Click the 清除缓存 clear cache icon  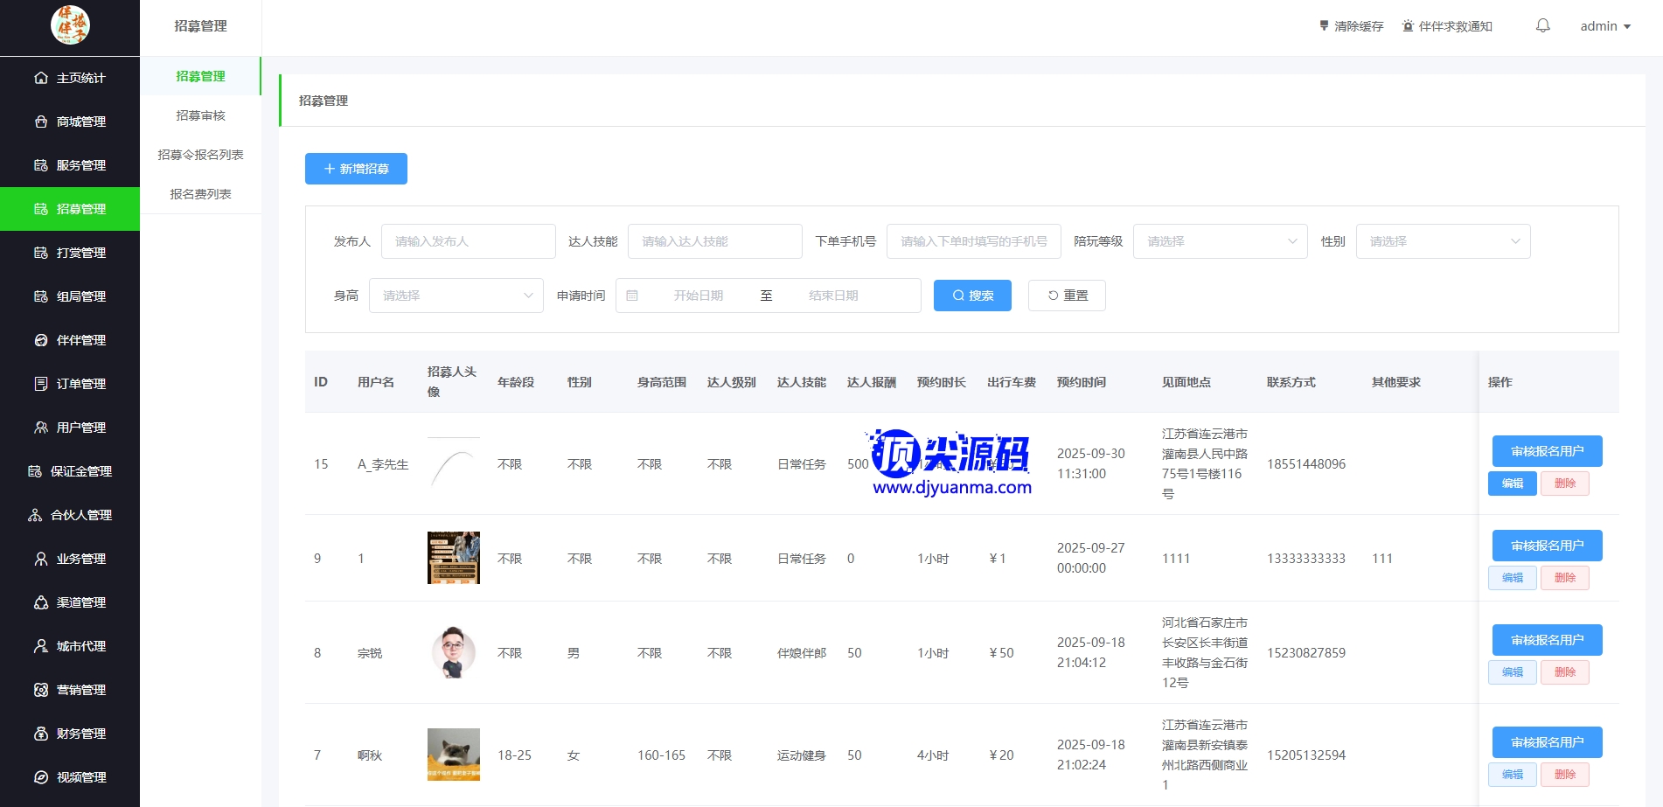[x=1324, y=26]
